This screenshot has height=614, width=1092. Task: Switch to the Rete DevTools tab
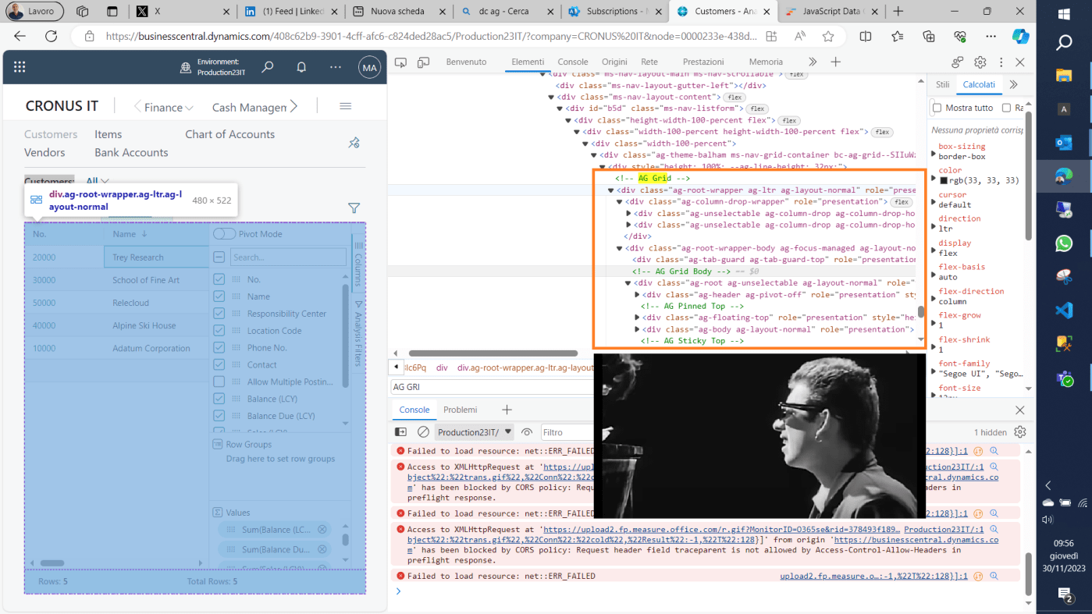click(649, 62)
